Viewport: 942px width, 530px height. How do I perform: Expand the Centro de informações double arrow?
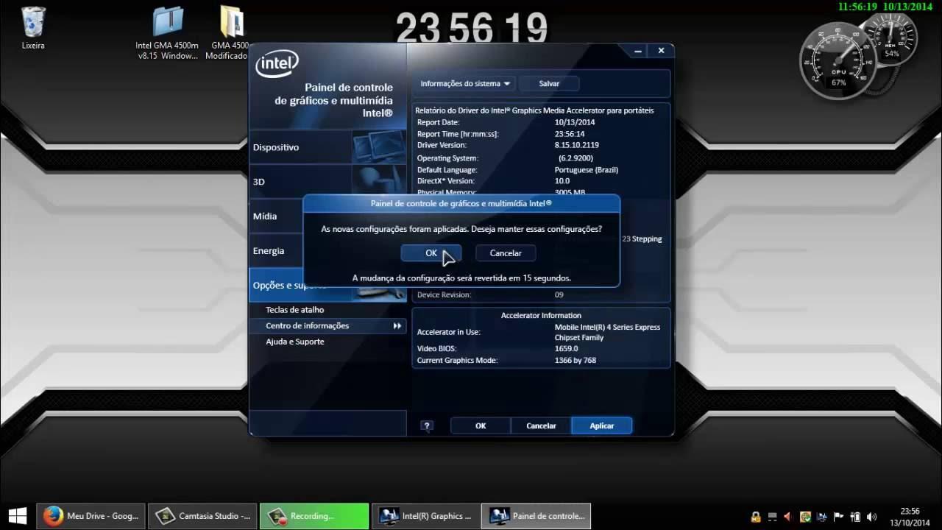(397, 326)
